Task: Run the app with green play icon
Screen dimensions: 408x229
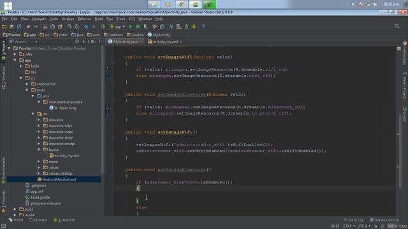Action: click(131, 27)
